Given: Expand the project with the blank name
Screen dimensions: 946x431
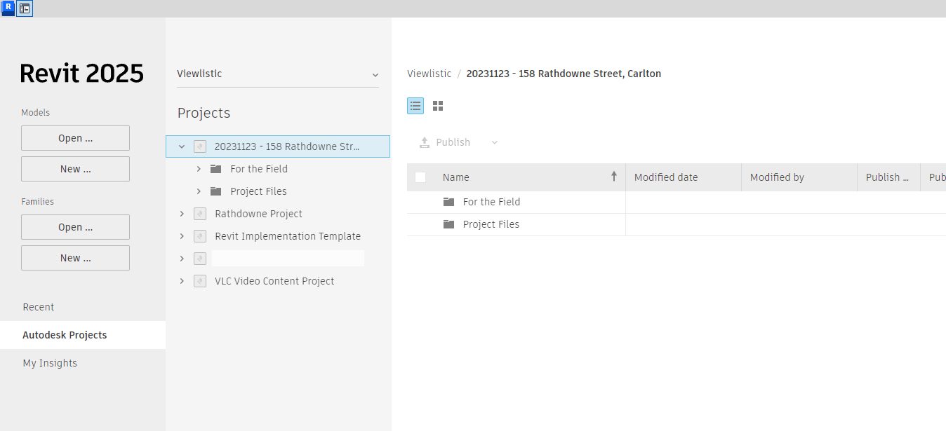Looking at the screenshot, I should (x=182, y=259).
